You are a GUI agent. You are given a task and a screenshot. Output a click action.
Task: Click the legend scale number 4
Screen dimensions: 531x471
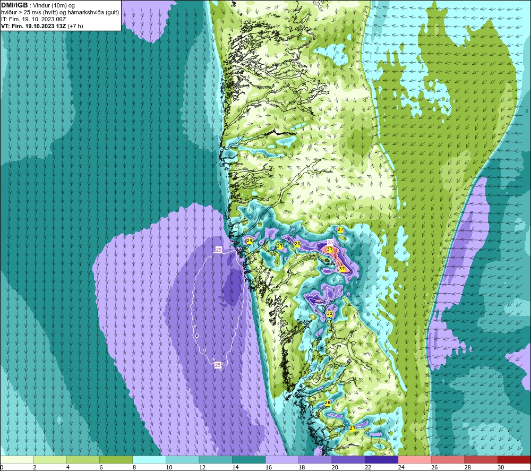(x=68, y=467)
